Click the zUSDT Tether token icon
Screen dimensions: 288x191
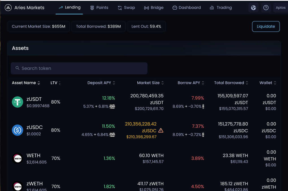tap(18, 102)
